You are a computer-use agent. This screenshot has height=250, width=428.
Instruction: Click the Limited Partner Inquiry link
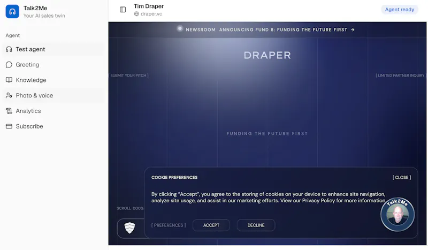pyautogui.click(x=400, y=75)
